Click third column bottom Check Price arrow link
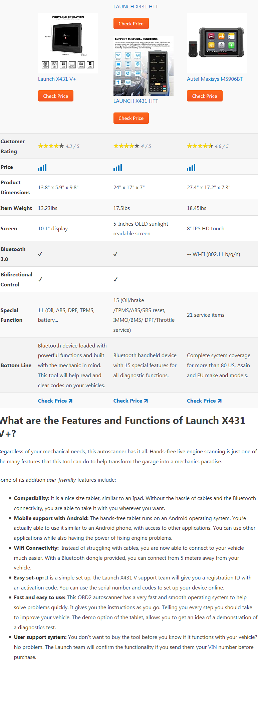This screenshot has height=727, width=260. (204, 401)
